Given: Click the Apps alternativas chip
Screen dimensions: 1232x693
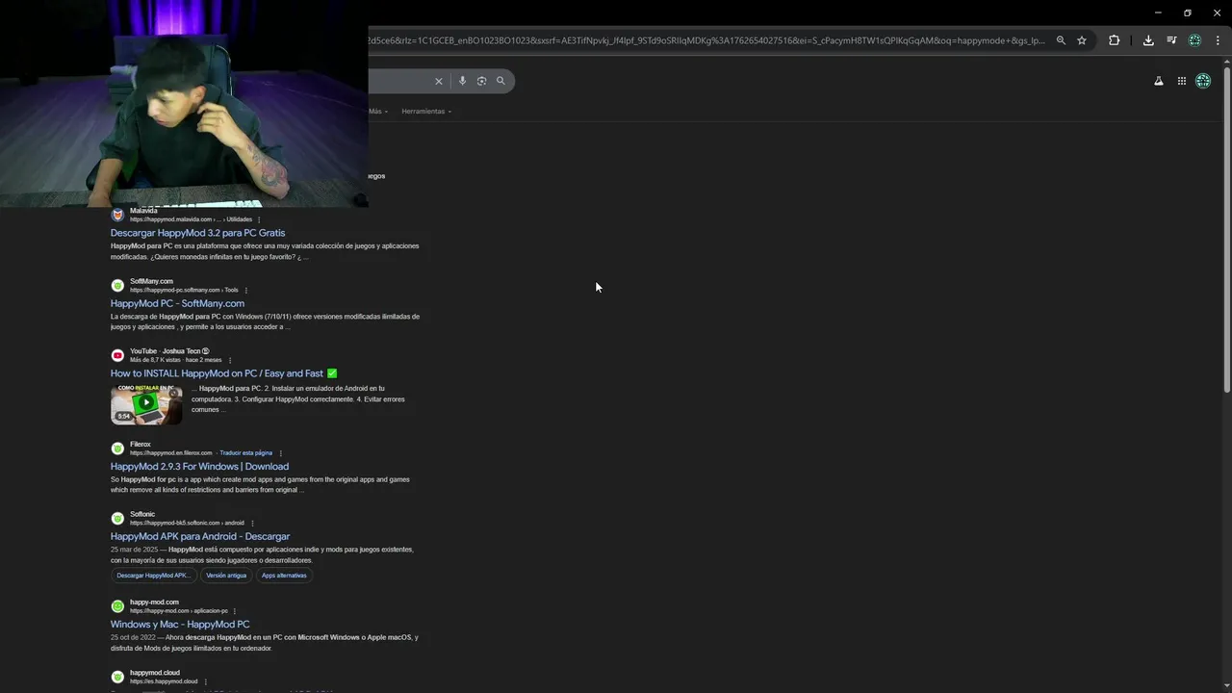Looking at the screenshot, I should pyautogui.click(x=284, y=576).
